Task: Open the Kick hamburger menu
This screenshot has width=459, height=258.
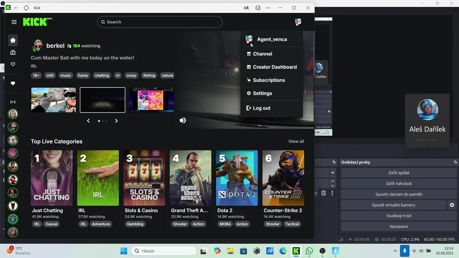Action: coord(14,22)
